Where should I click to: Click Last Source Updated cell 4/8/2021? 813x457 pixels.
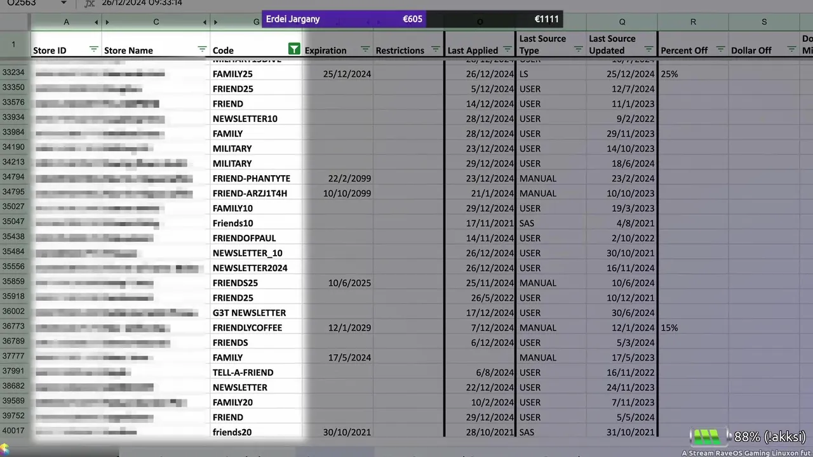pos(622,223)
